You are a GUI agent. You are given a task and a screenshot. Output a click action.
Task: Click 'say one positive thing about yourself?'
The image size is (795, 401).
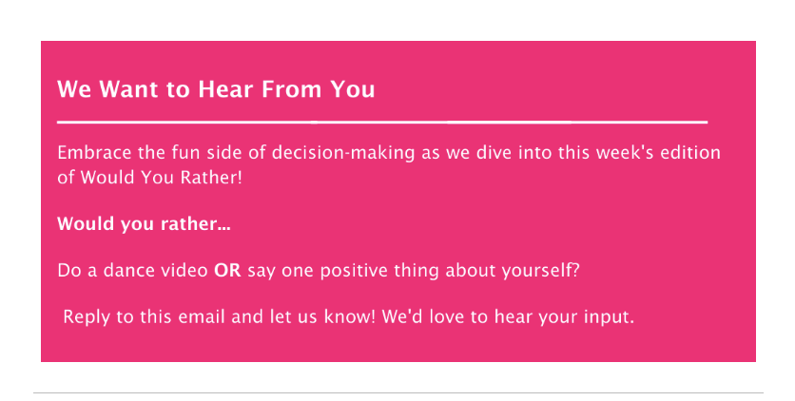click(414, 271)
